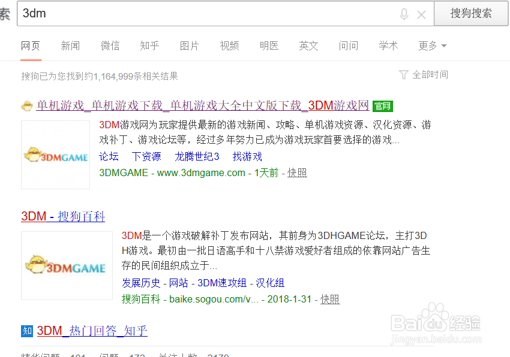Click the filter funnel icon near 全部时间
The height and width of the screenshot is (357, 510).
coord(403,74)
